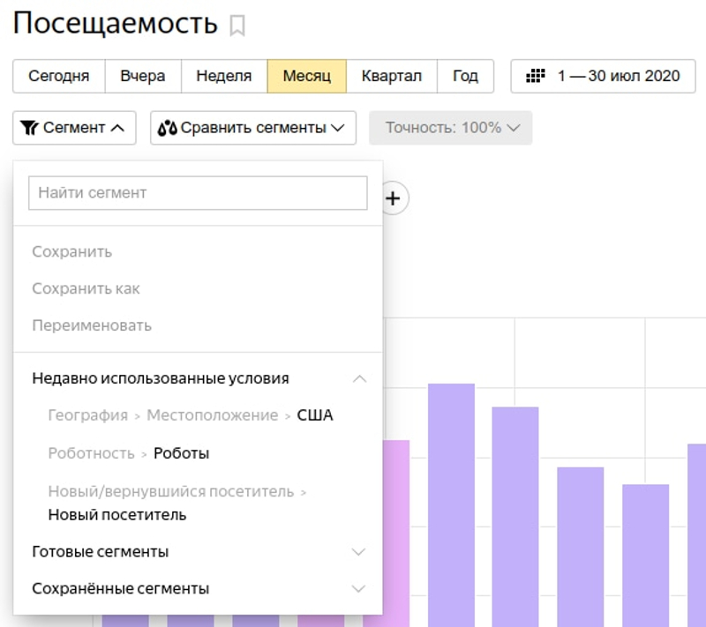This screenshot has height=627, width=706.
Task: Click the round plus add button
Action: (393, 198)
